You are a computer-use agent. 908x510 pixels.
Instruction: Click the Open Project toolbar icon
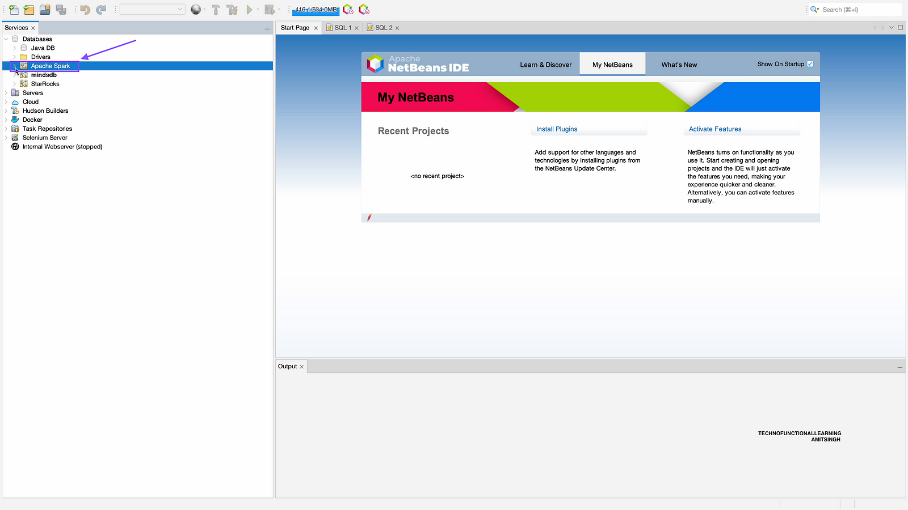(45, 10)
